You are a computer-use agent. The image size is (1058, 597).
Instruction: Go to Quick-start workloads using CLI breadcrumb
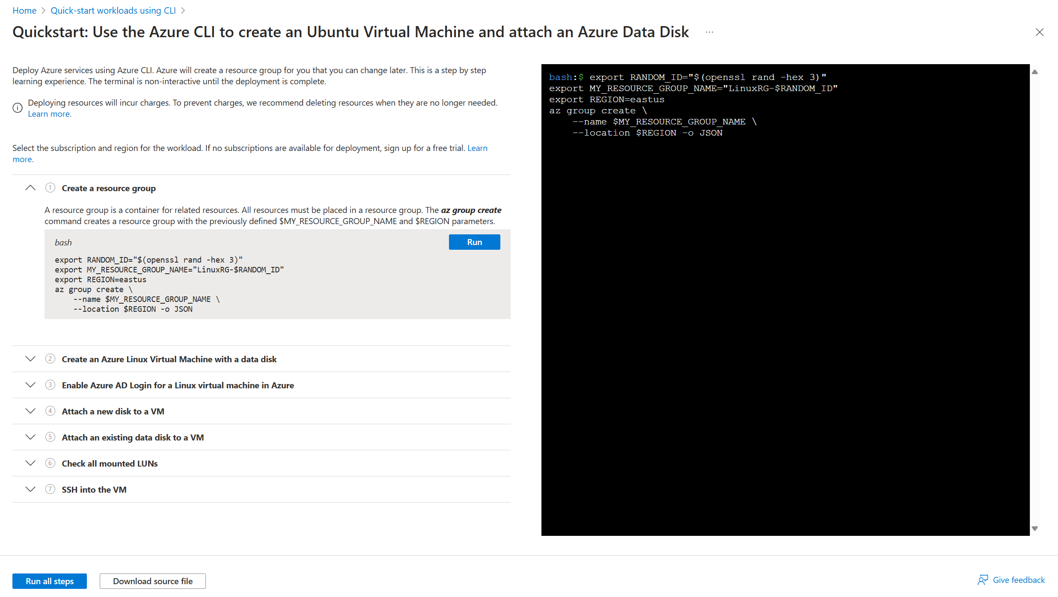[113, 10]
